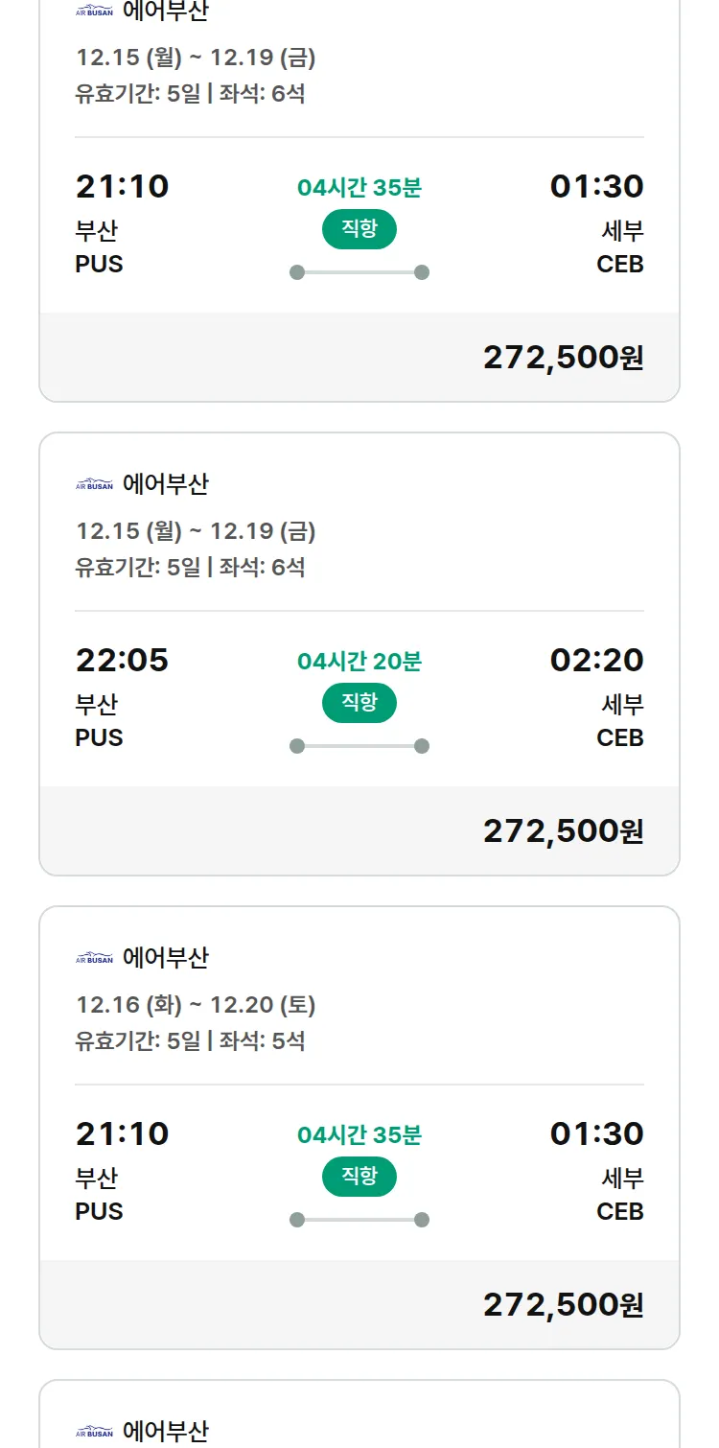719x1448 pixels.
Task: Open the 12.16 (화) ~ 12.20 (토) date range
Action: (196, 1004)
